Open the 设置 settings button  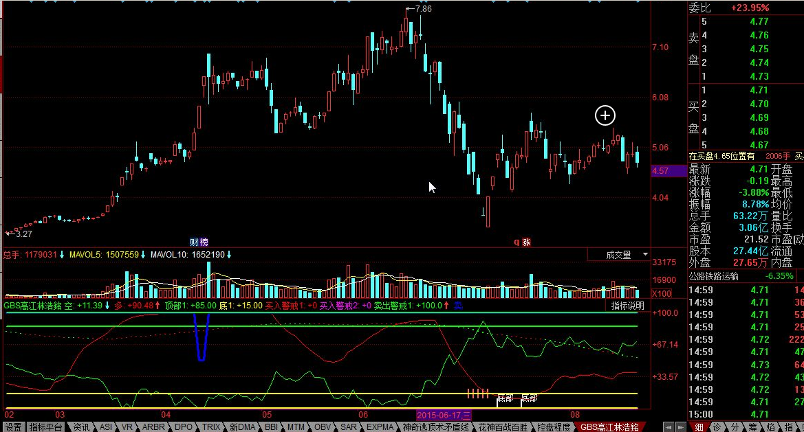point(13,427)
